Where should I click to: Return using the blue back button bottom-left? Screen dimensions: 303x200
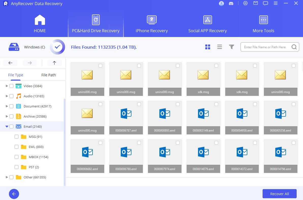[x=14, y=194]
